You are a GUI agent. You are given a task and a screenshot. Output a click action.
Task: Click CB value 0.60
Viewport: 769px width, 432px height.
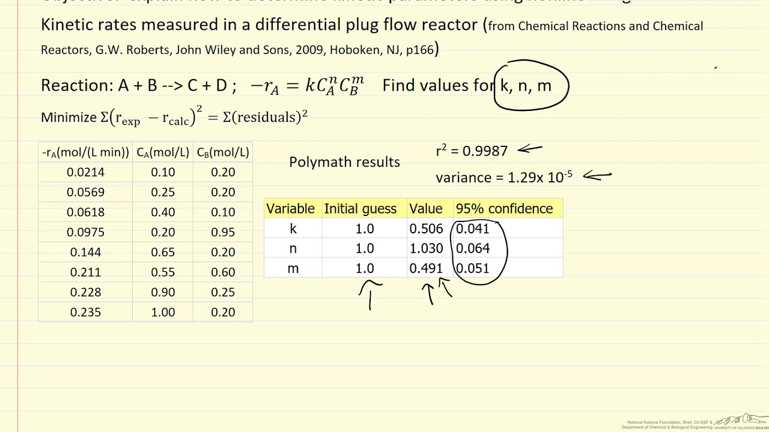(223, 272)
